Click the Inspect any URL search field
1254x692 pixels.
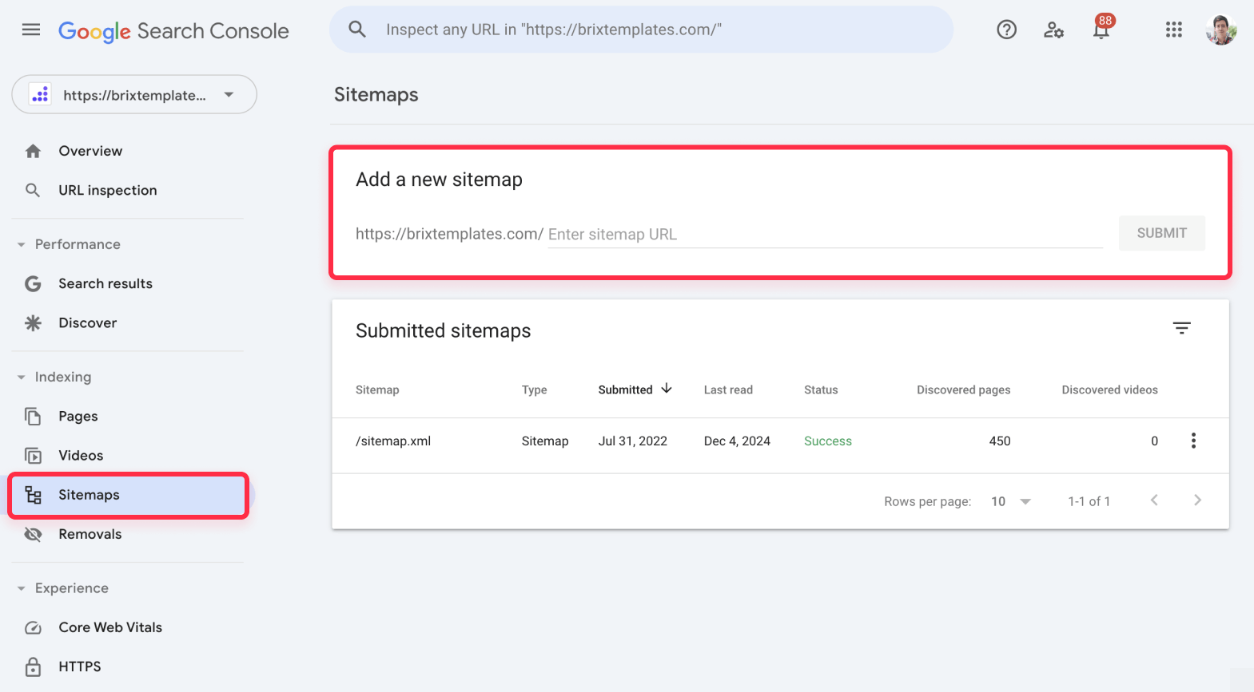pos(641,30)
